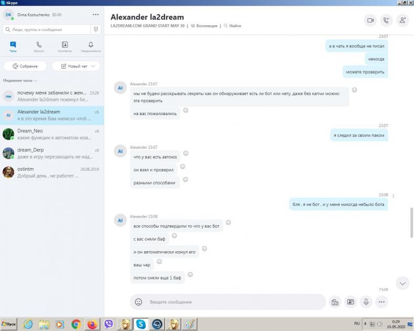Viewport: 414px width, 331px height.
Task: Click the add files icon by message box
Action: 335,302
